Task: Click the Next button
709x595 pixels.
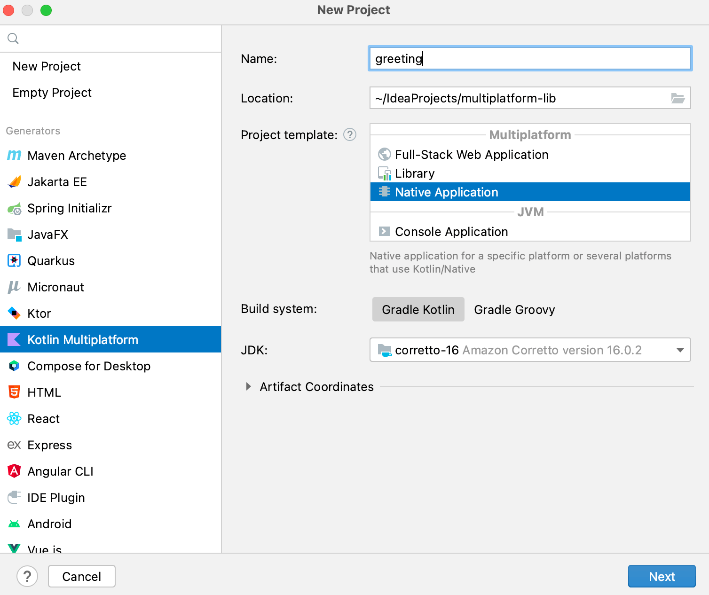Action: click(x=662, y=576)
